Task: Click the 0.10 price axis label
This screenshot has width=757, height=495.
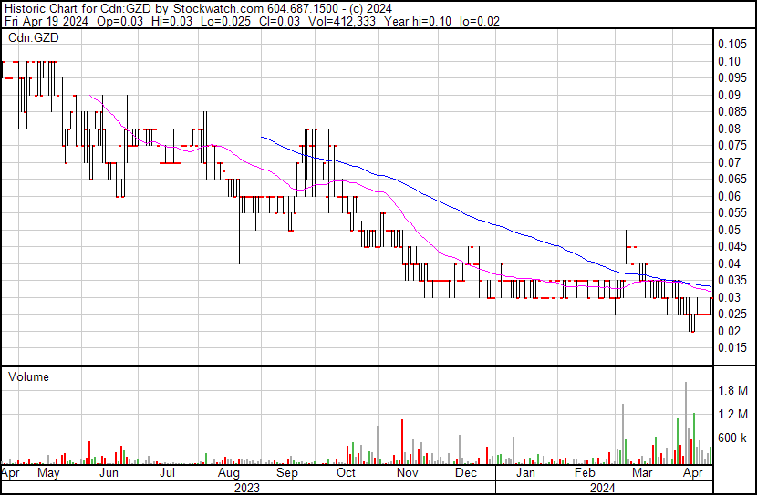Action: pos(729,61)
